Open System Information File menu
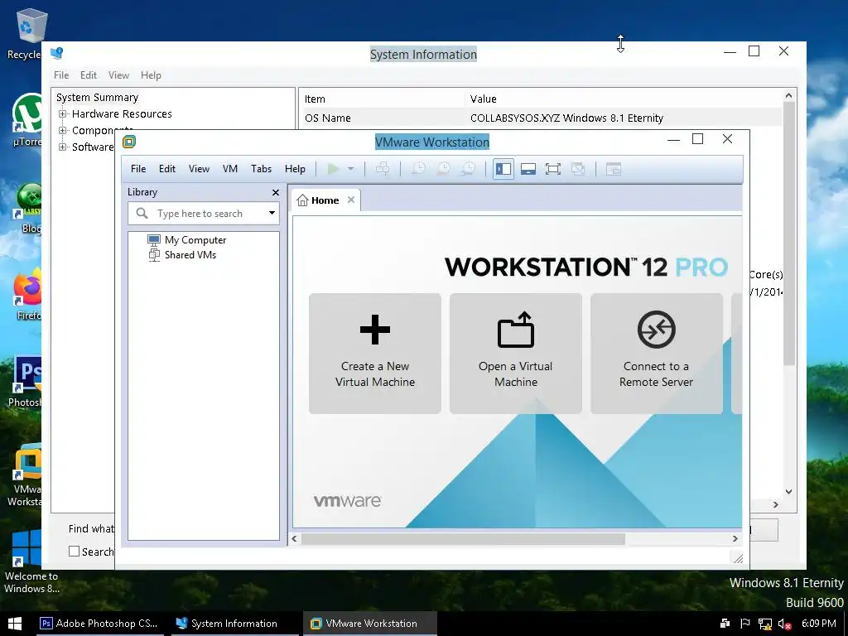Image resolution: width=848 pixels, height=636 pixels. [61, 75]
